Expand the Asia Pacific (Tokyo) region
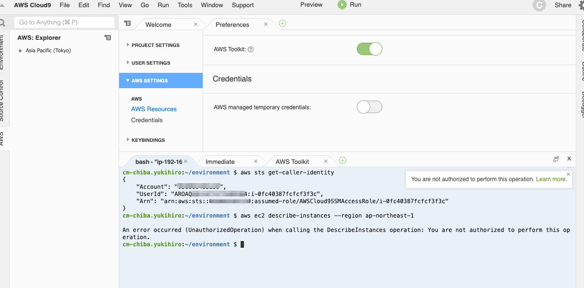The width and height of the screenshot is (584, 288). 20,50
